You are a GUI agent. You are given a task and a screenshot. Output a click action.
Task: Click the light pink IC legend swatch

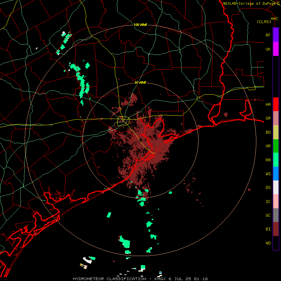click(x=276, y=201)
